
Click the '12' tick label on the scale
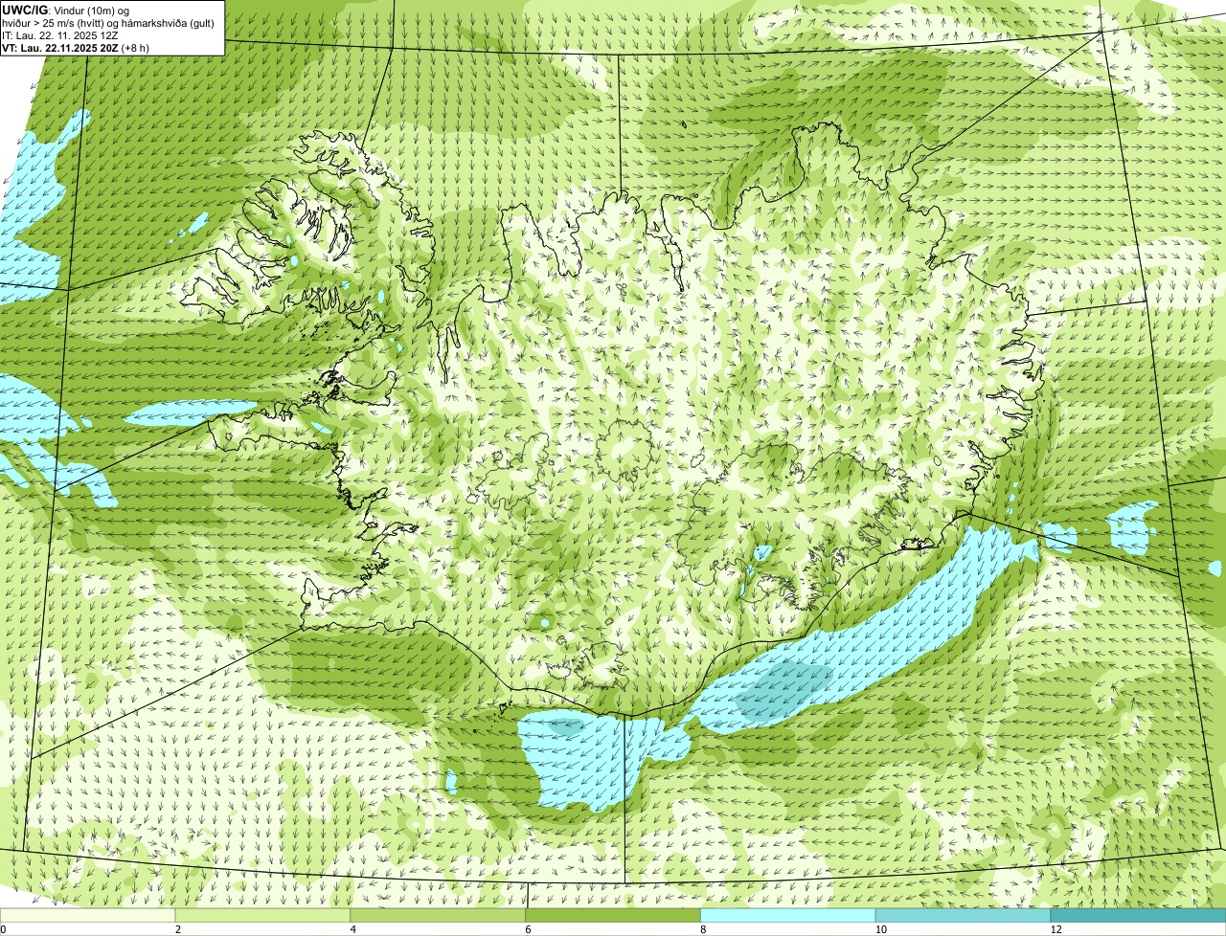[x=1056, y=929]
